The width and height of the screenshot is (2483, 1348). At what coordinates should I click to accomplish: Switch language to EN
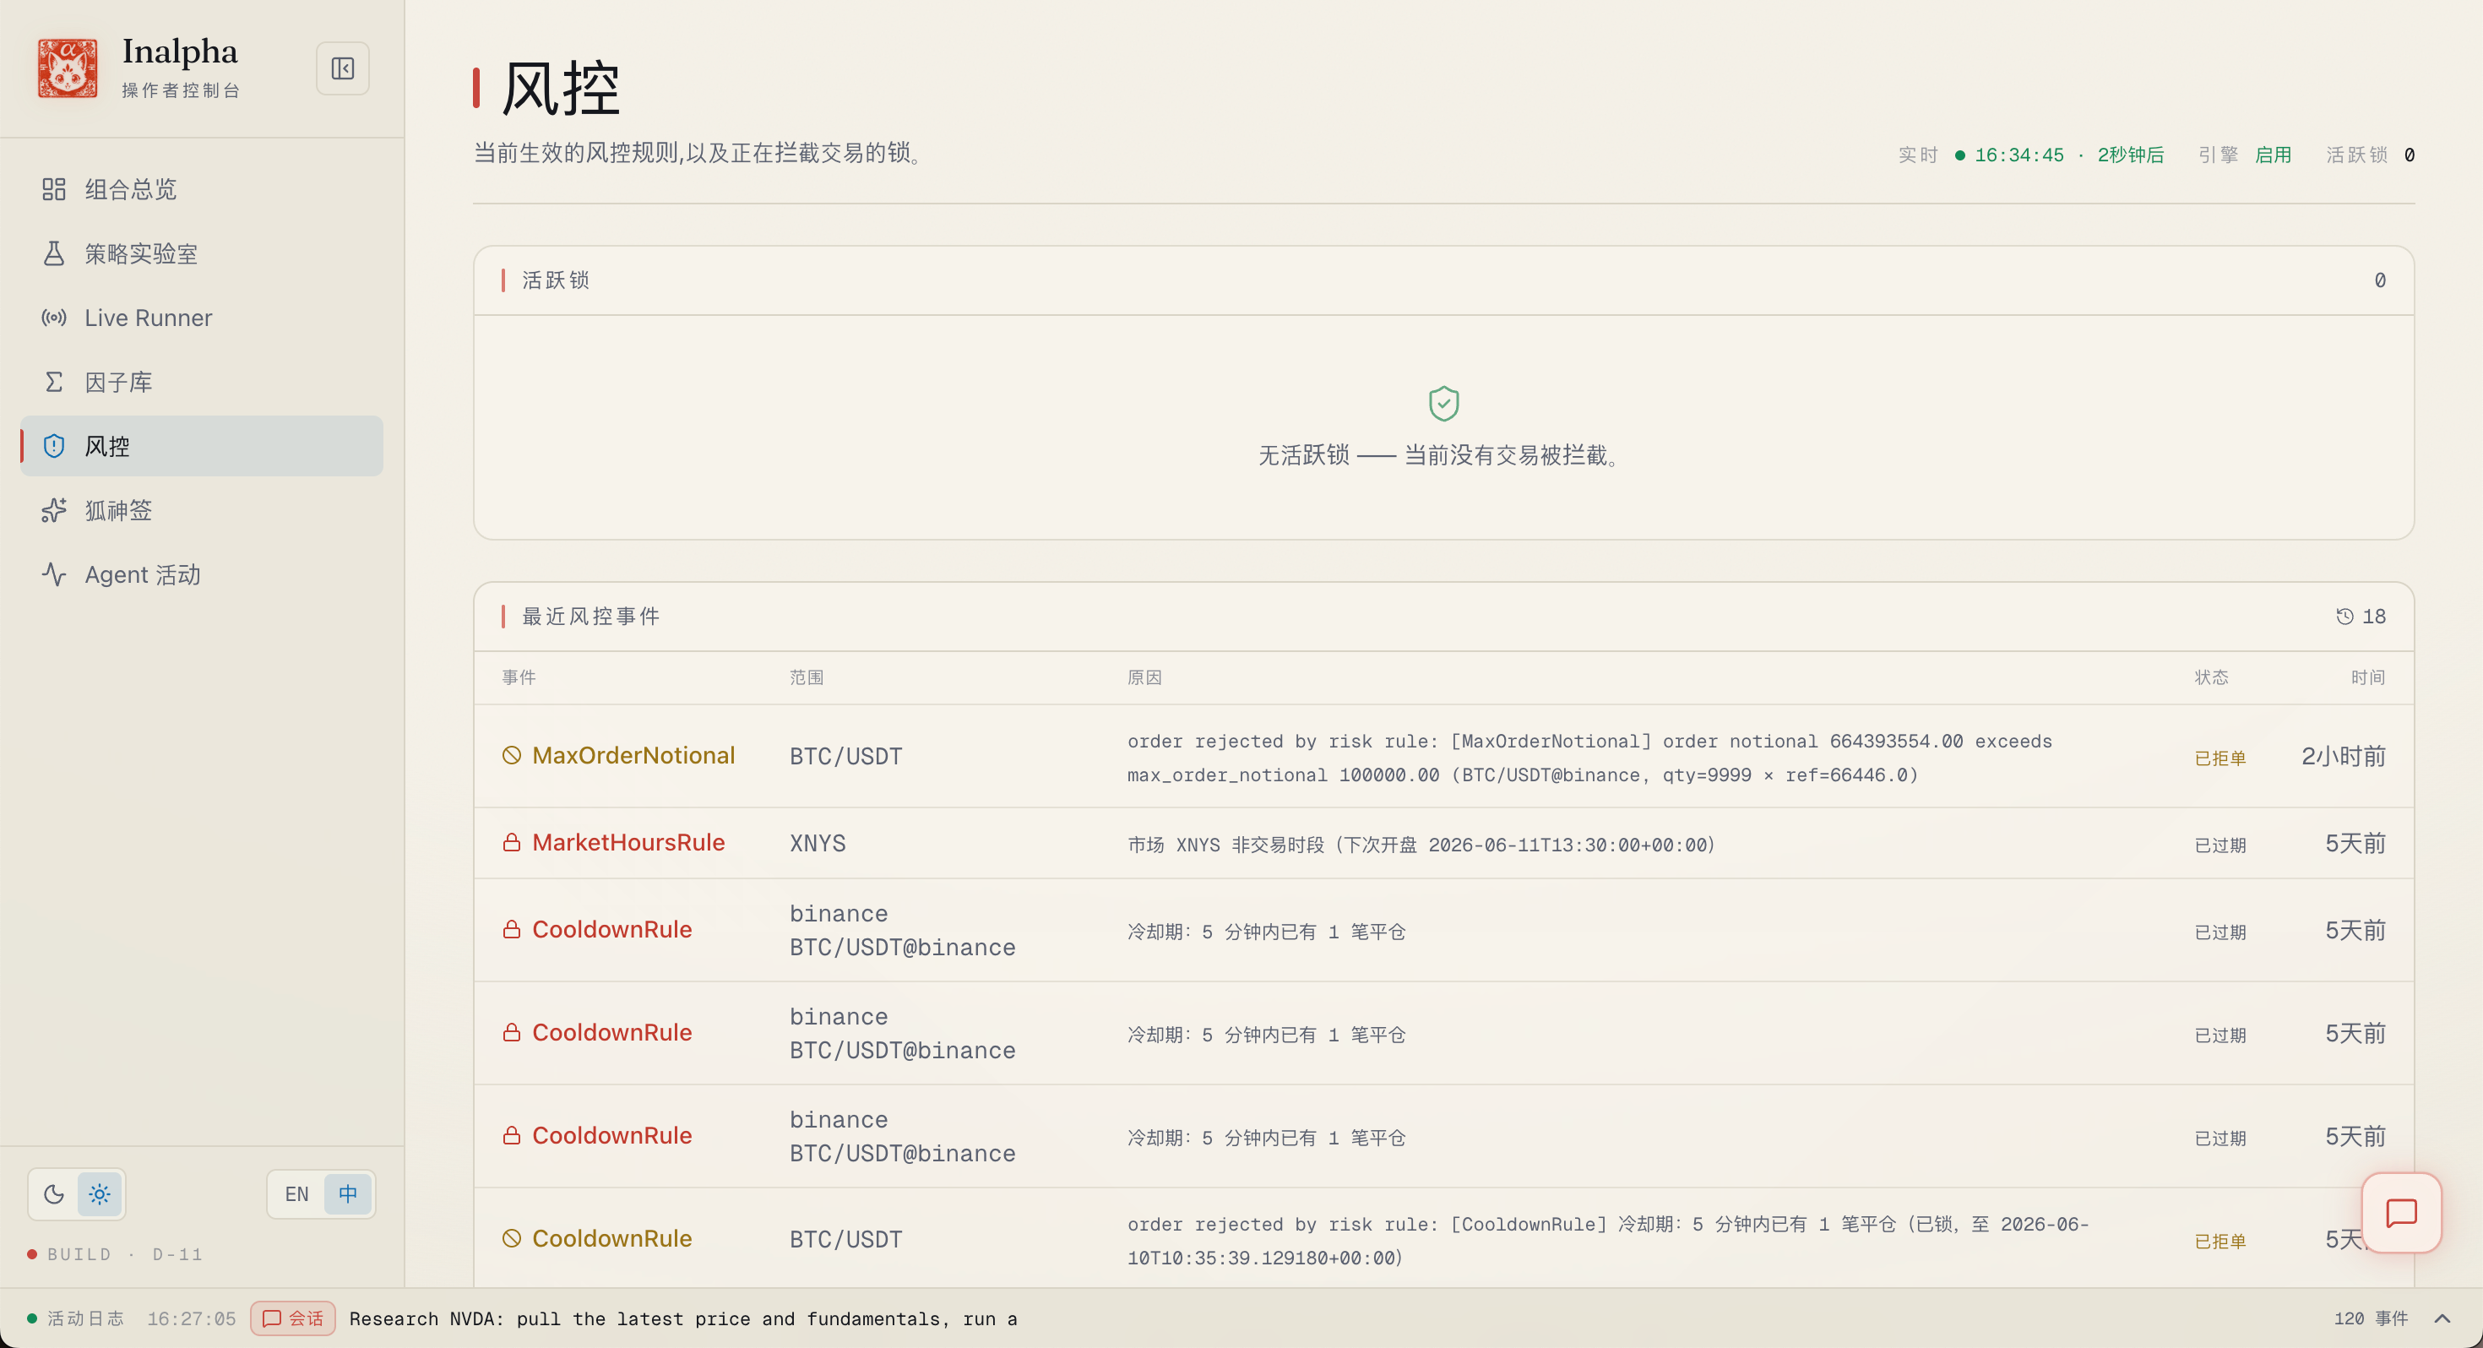297,1194
